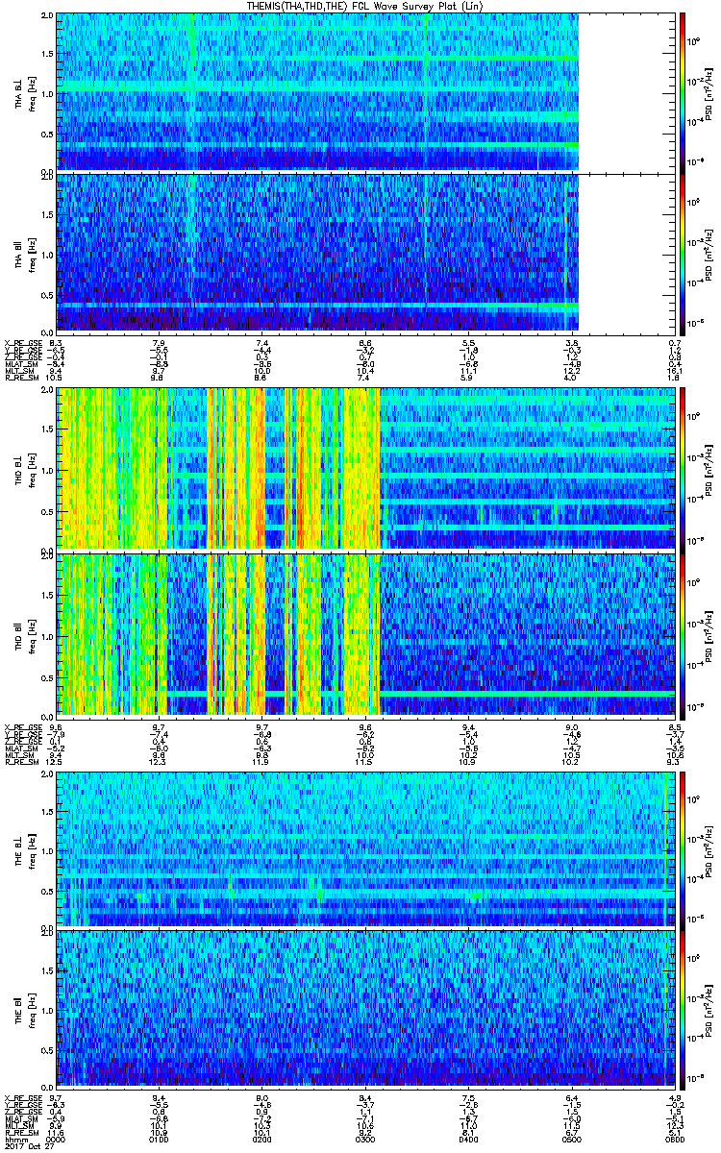
Task: Click the PSD color bar beside THE B-parallel
Action: [x=683, y=1010]
